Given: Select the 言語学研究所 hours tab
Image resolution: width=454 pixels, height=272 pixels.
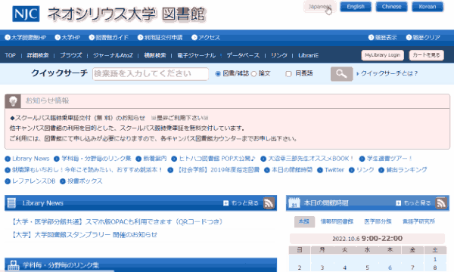Looking at the screenshot, I should (x=418, y=221).
